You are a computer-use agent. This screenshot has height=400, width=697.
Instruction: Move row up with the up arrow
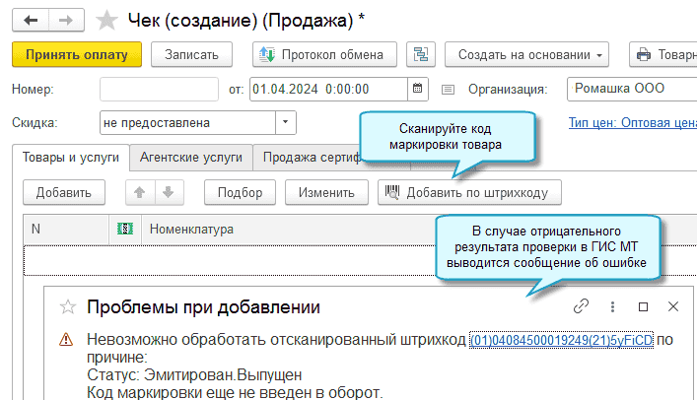point(140,192)
